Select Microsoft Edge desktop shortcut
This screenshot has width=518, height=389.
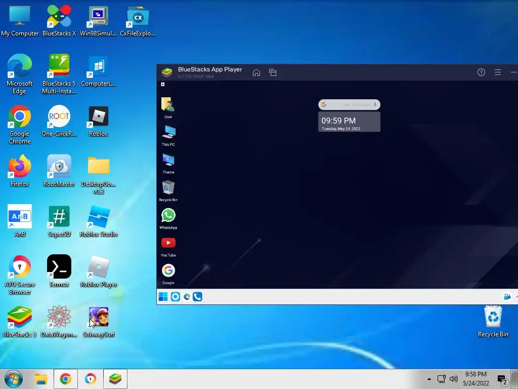(x=20, y=74)
